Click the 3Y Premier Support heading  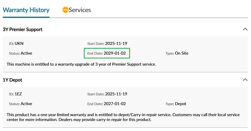tap(23, 29)
